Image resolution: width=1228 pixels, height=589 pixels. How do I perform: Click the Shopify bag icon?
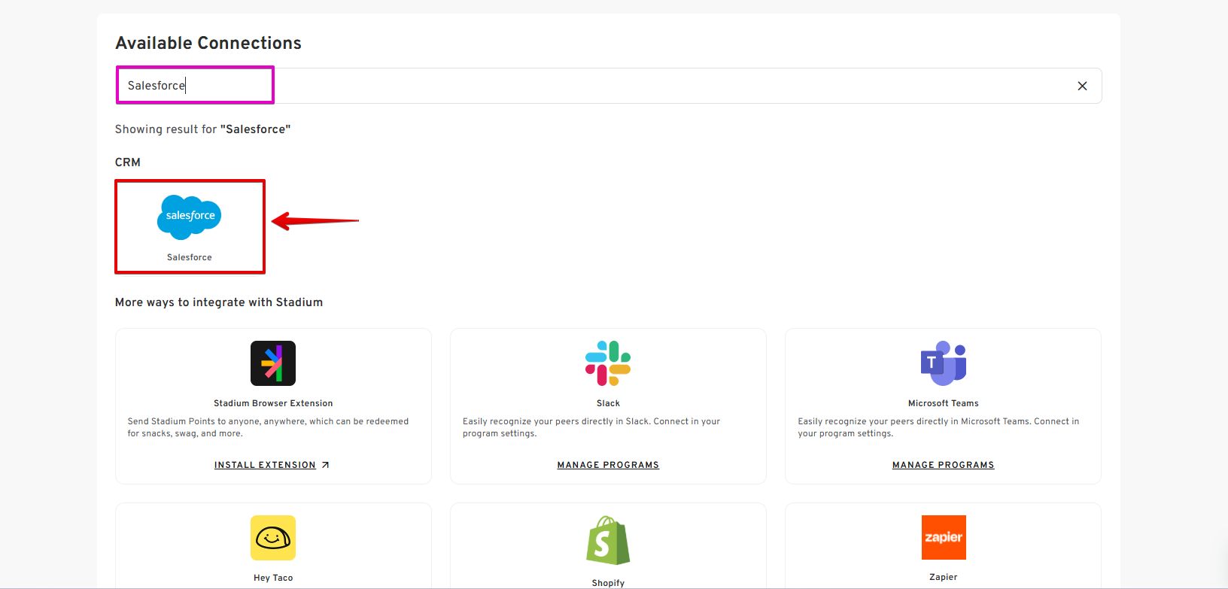[x=608, y=540]
